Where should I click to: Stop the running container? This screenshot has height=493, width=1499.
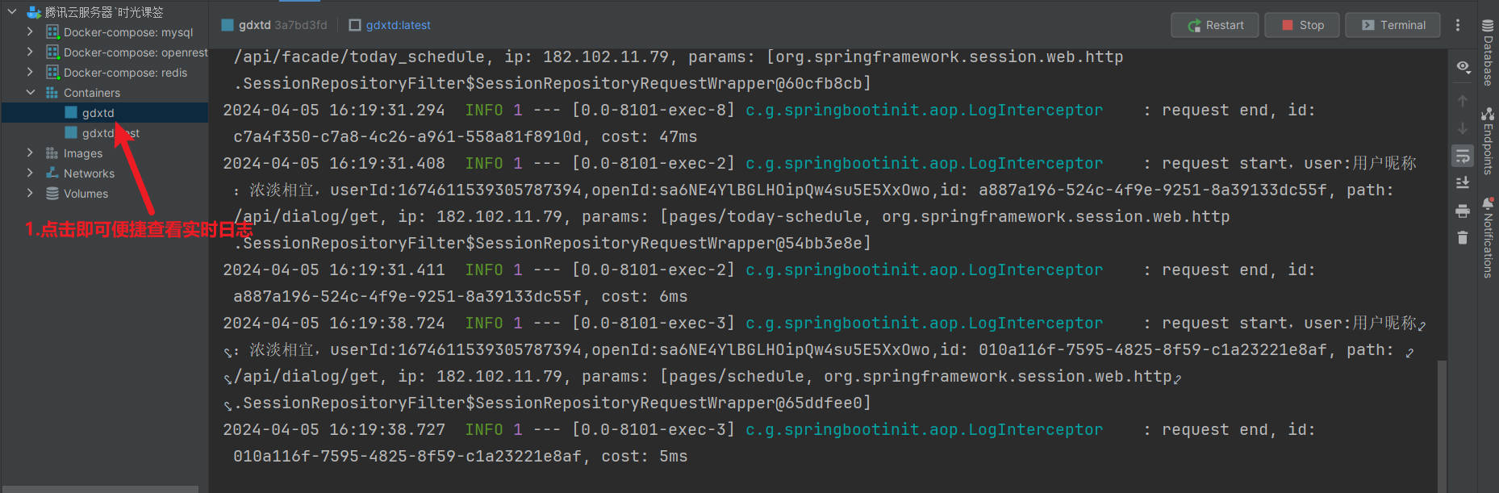[1302, 25]
